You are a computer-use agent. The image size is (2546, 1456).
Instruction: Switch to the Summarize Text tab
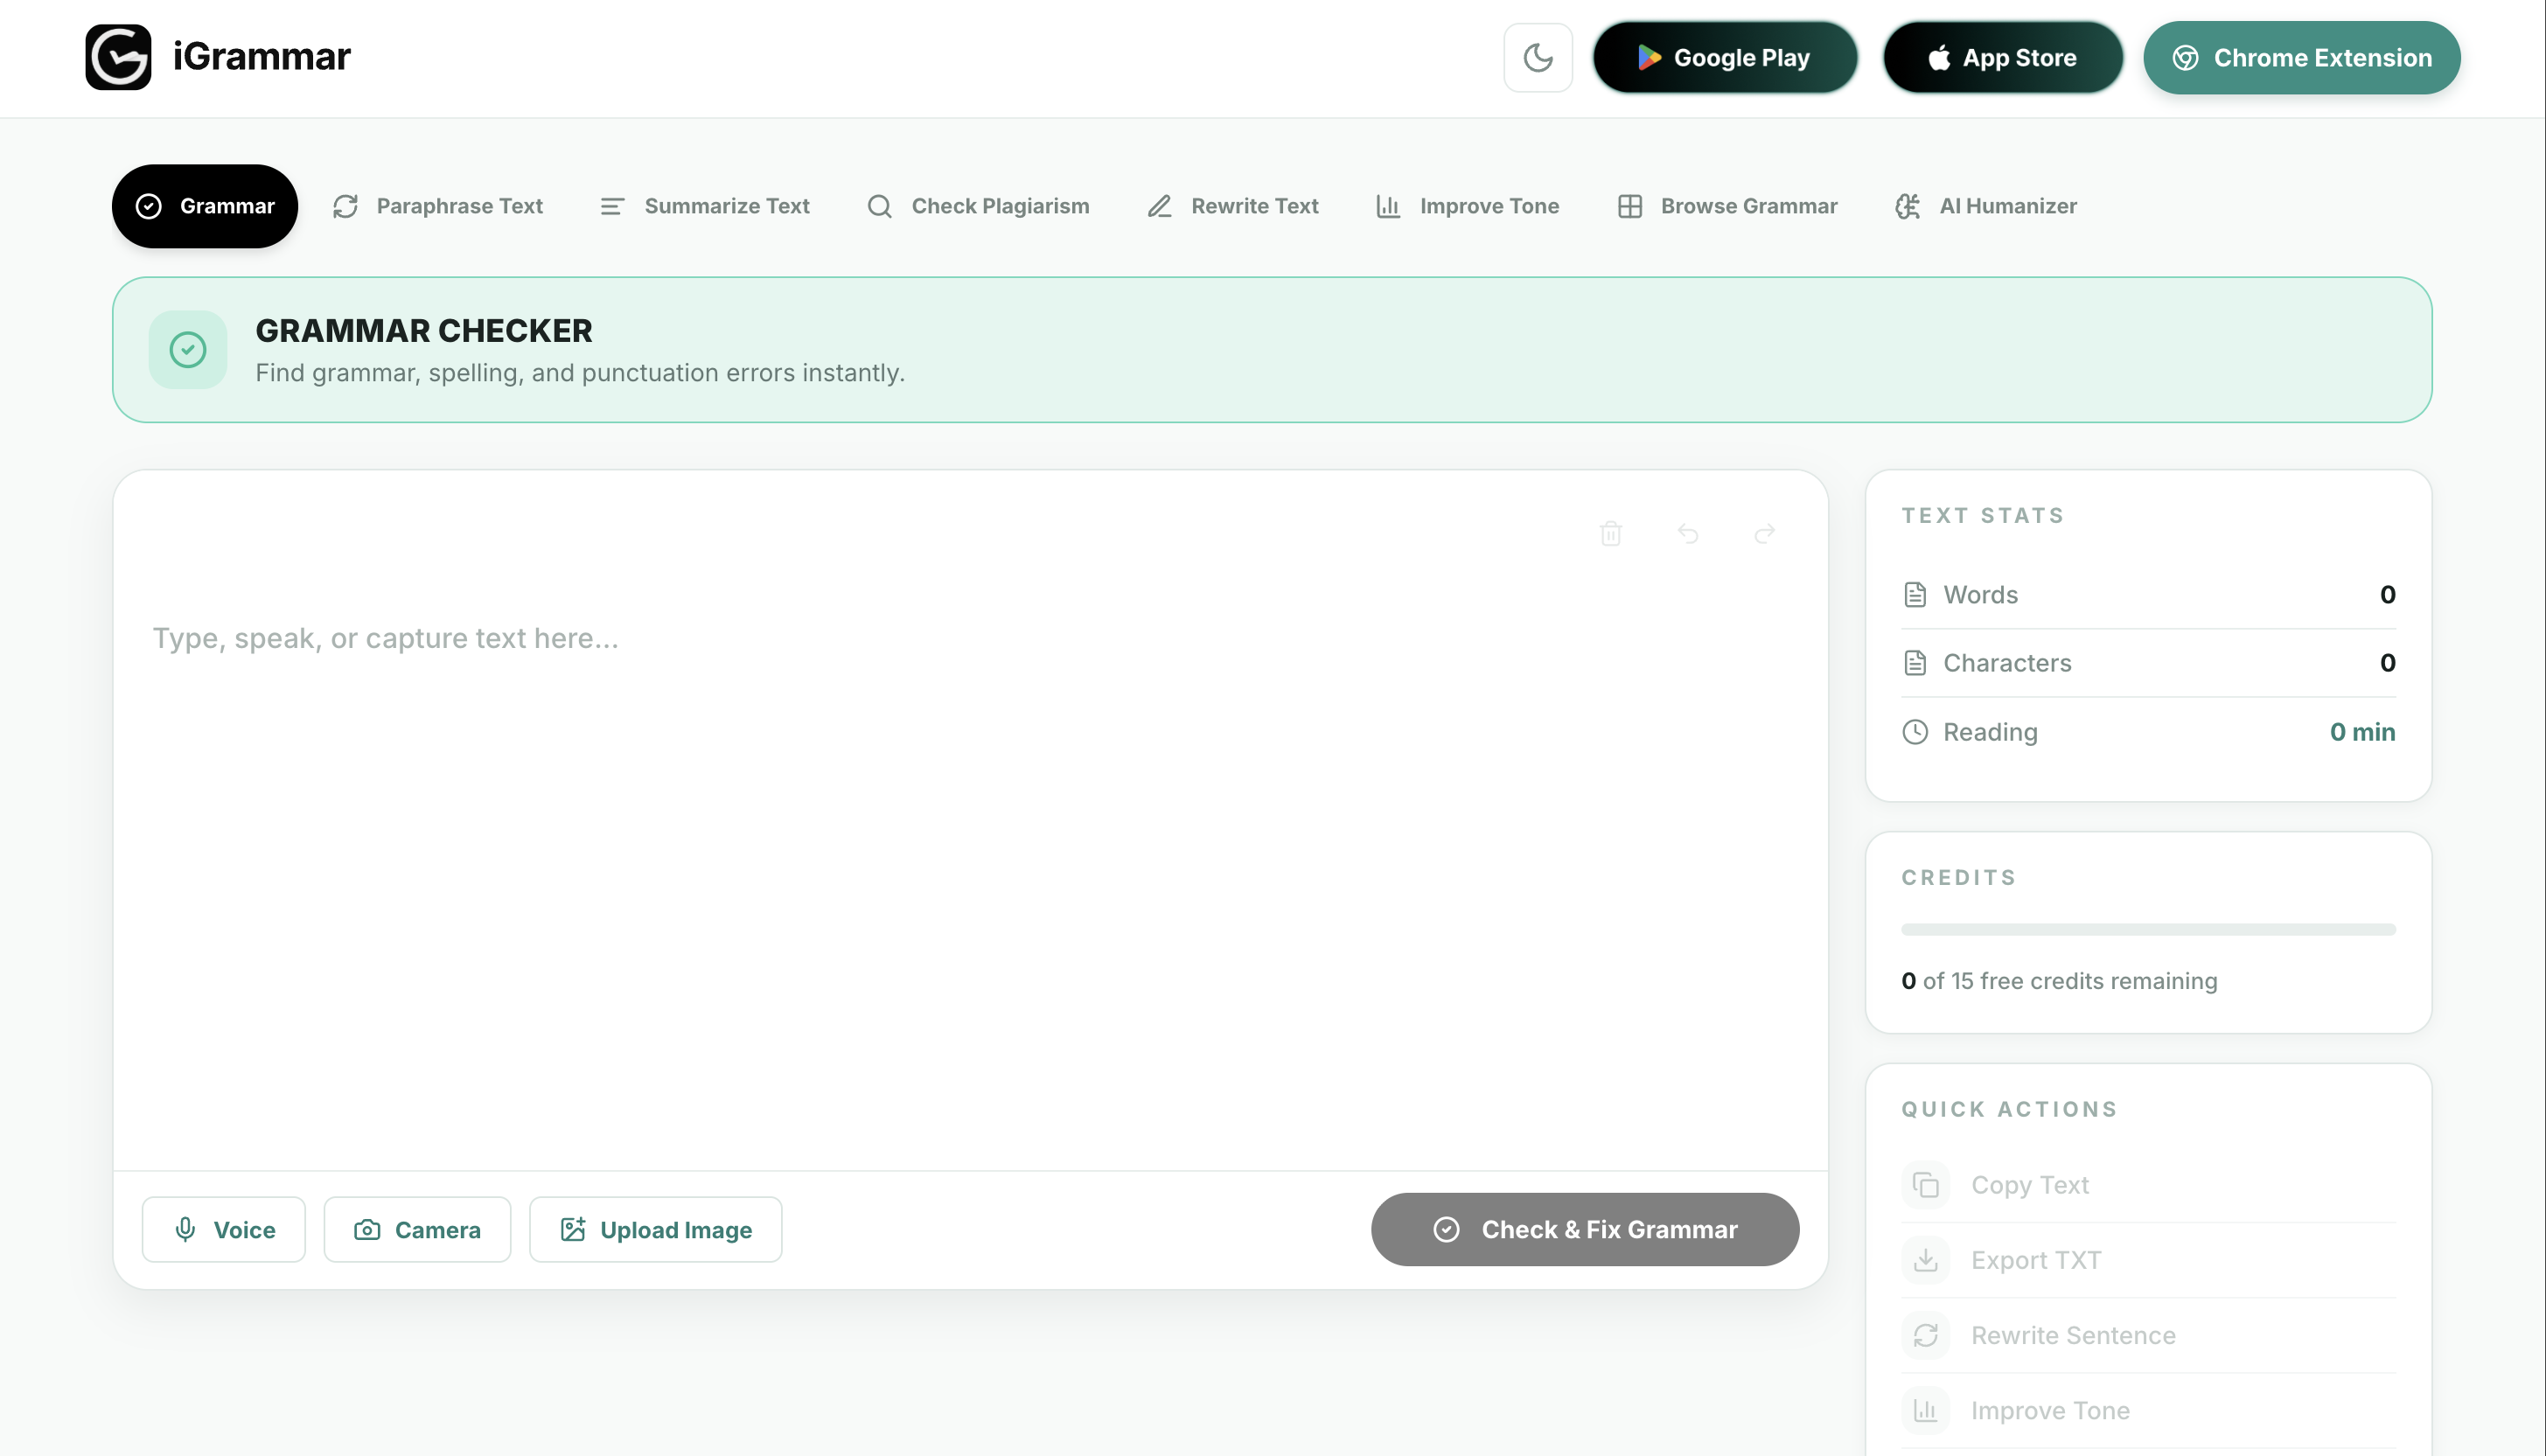point(704,206)
